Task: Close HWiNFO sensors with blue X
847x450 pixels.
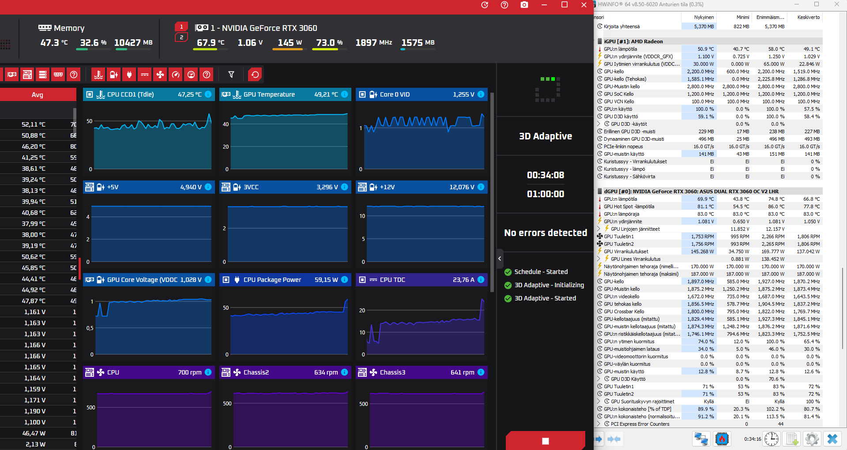Action: click(832, 439)
